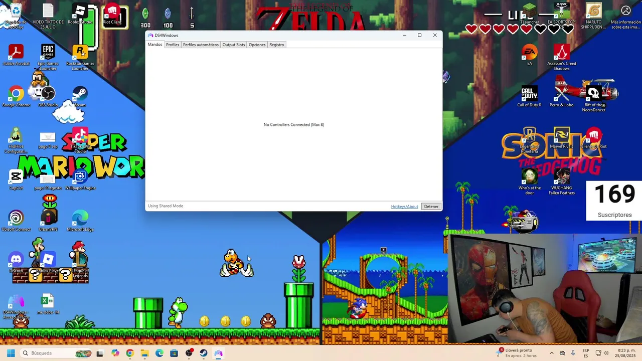The height and width of the screenshot is (361, 642).
Task: Click the 'No Controllers Connected (Max 8)' message
Action: pyautogui.click(x=294, y=124)
